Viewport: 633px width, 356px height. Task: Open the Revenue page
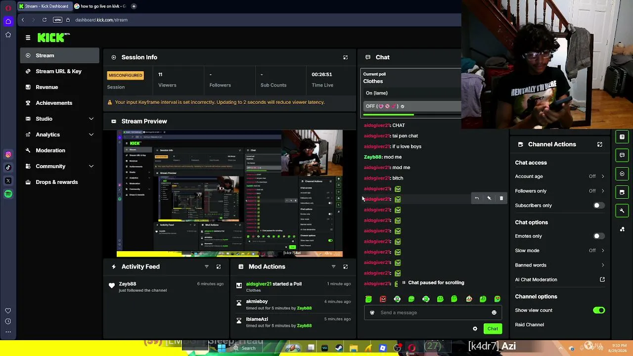pos(59,87)
